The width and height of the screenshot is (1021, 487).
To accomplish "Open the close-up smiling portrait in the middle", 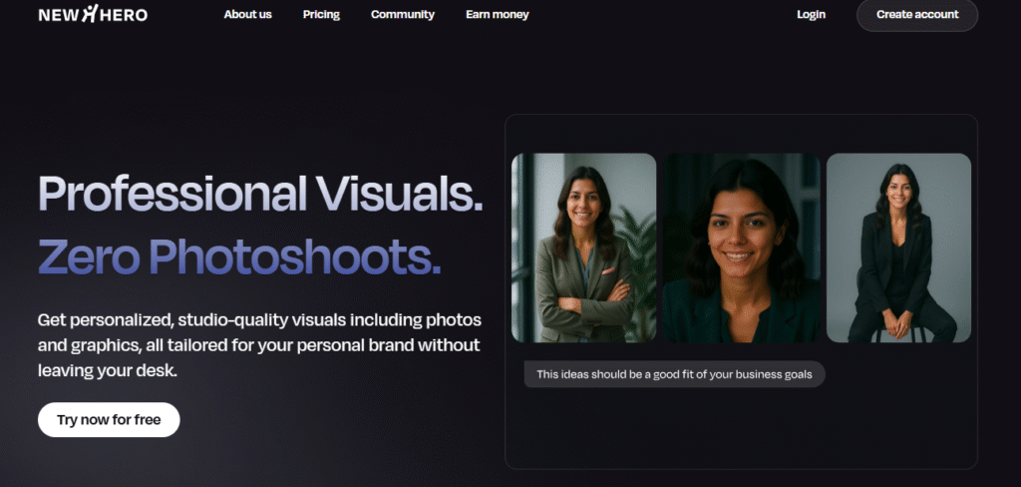I will (741, 247).
